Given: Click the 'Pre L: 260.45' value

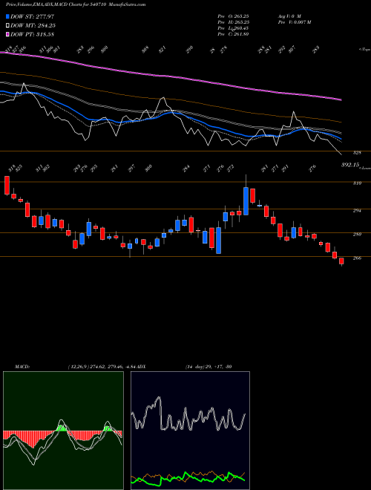Looking at the screenshot, I should tap(233, 28).
